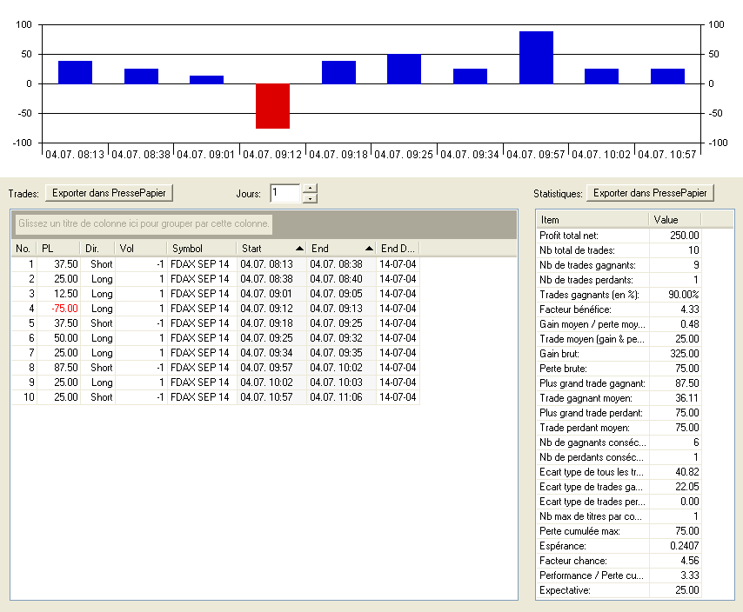Click the Vol column header
Viewport: 743px width, 612px height.
(139, 249)
